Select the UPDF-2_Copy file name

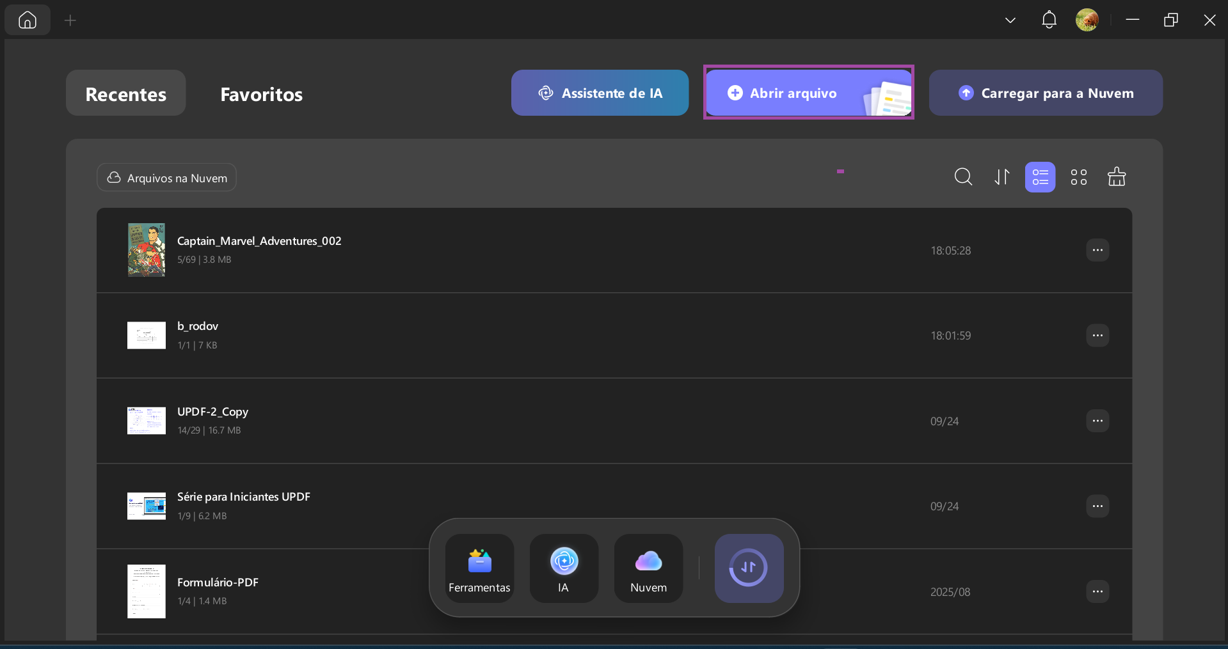pos(212,412)
